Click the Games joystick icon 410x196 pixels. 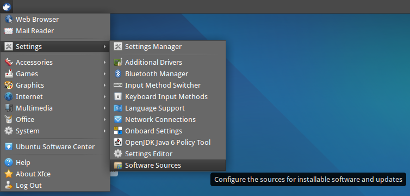9,74
